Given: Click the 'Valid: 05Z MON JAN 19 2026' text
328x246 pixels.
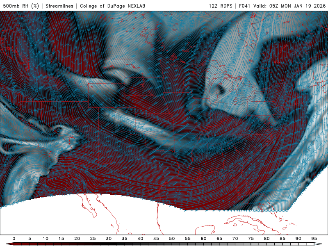Looking at the screenshot, I should tap(289, 6).
